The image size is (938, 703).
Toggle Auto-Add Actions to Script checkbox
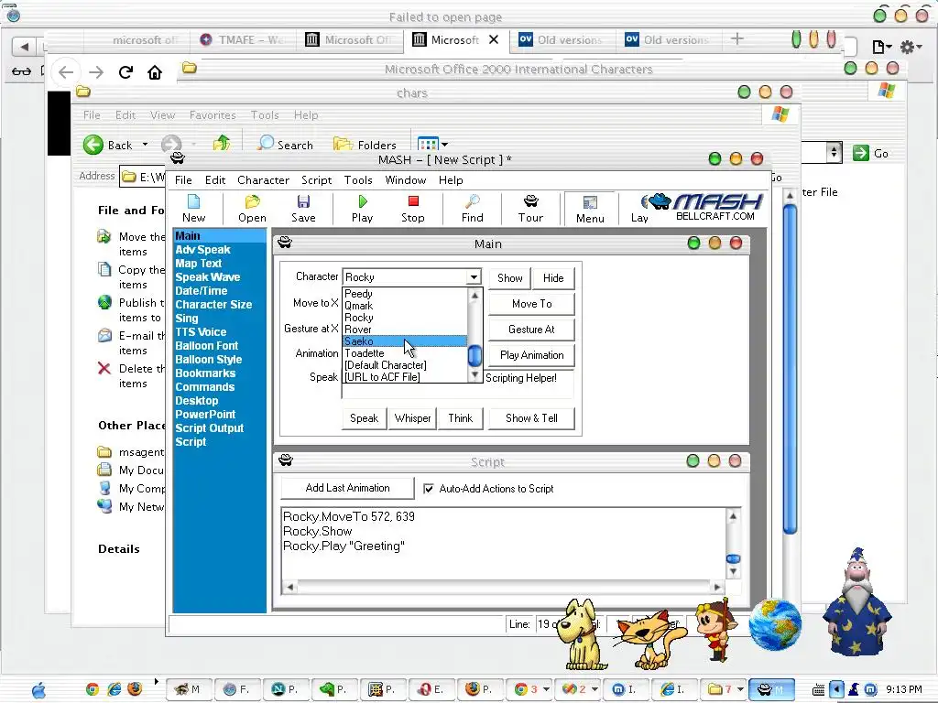point(429,489)
